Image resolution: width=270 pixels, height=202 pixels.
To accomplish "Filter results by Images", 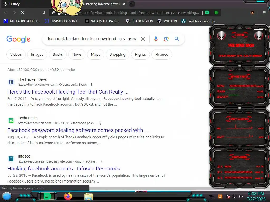I will tap(37, 54).
